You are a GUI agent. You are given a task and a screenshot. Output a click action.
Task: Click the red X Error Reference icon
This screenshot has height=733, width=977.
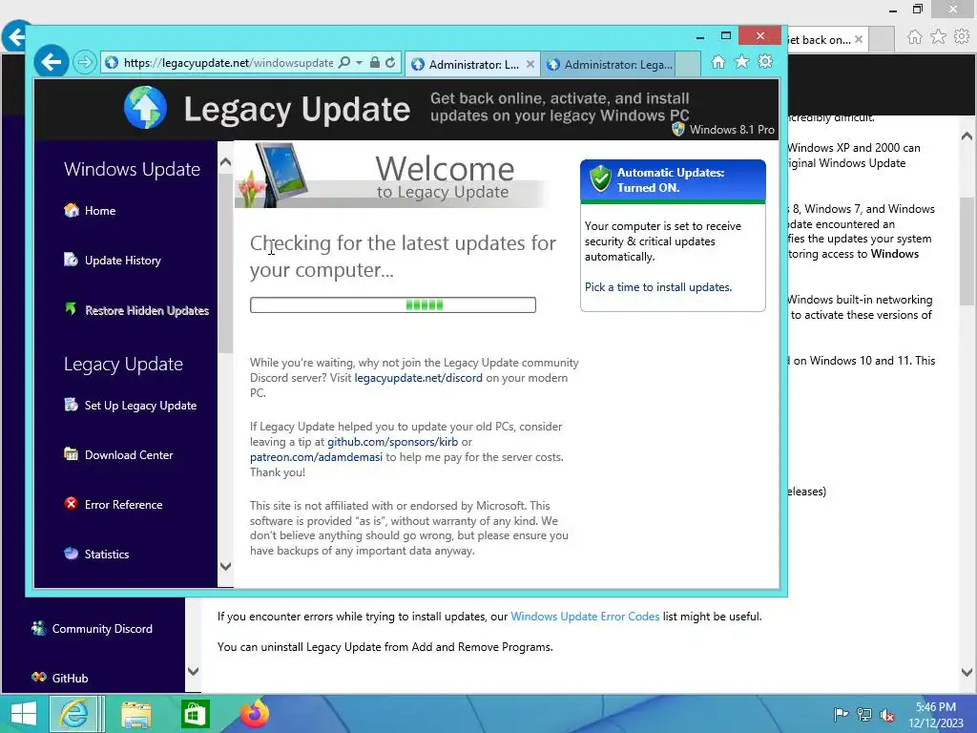(x=71, y=503)
